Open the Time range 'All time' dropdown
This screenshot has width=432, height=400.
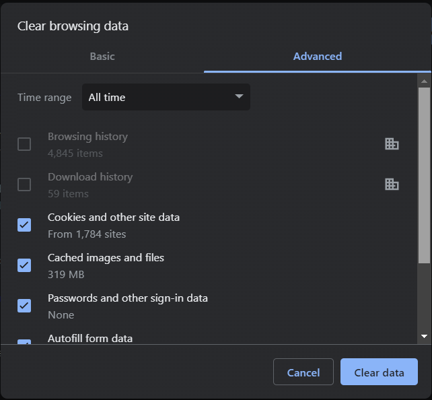(165, 97)
